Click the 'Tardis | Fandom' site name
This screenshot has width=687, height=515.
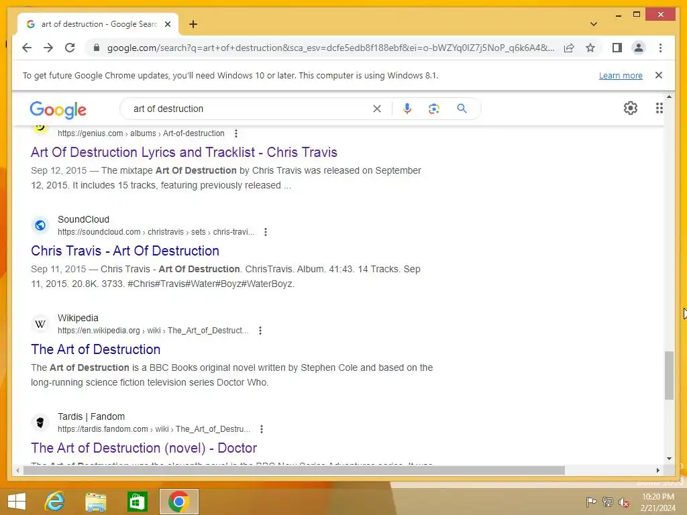[91, 416]
